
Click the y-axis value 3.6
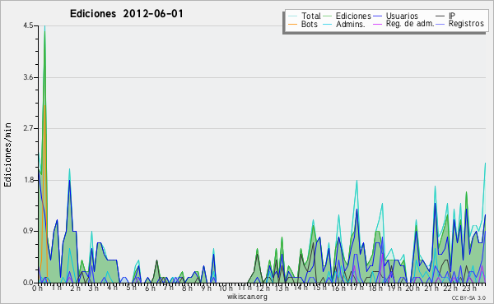point(28,77)
